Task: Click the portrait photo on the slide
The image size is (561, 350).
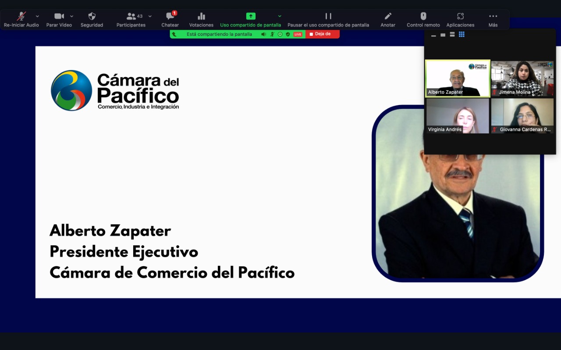Action: click(x=458, y=194)
